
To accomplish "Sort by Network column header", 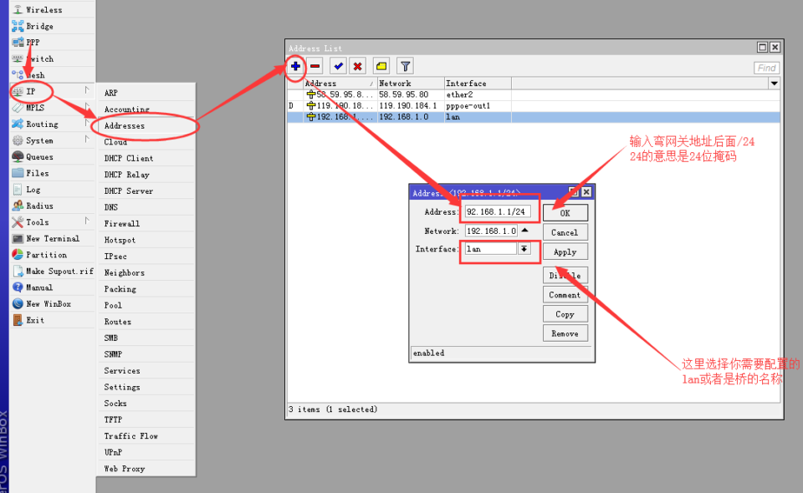I will (411, 84).
